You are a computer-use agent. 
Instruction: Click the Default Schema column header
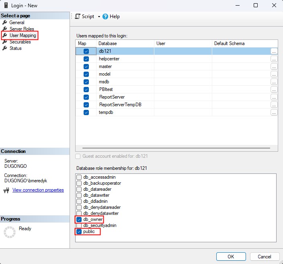[x=245, y=43]
